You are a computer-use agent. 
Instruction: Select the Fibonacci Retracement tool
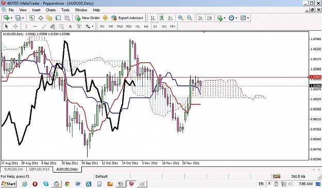coord(61,26)
